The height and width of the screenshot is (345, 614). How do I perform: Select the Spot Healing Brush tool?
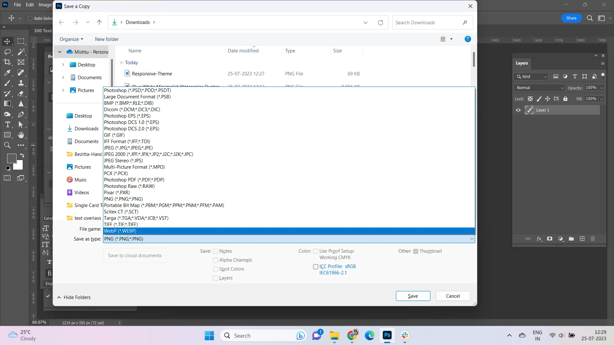pos(21,73)
